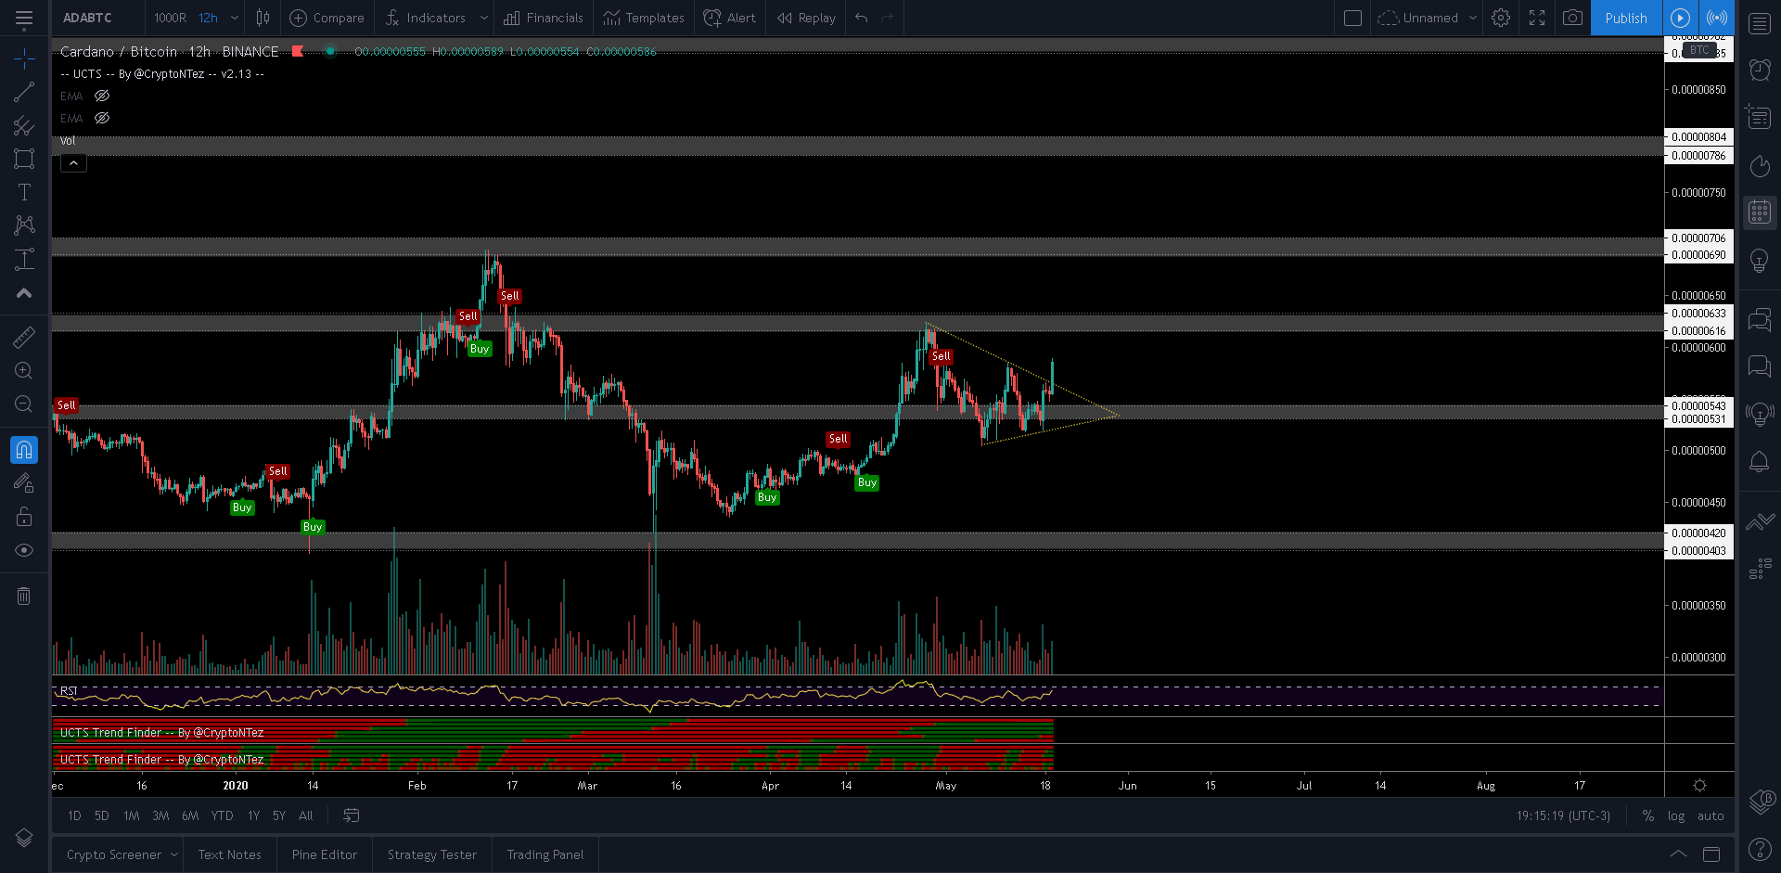The image size is (1781, 873).
Task: Select the Text annotation tool
Action: [x=24, y=192]
